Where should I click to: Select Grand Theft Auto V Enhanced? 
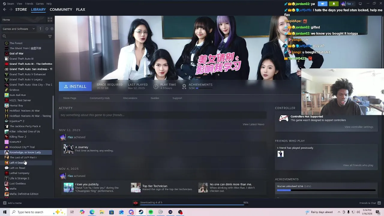tap(28, 74)
